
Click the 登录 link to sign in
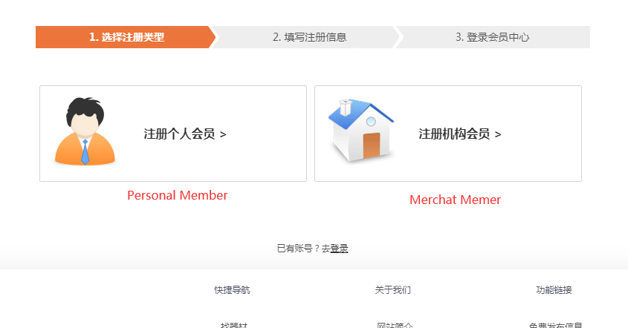click(x=340, y=249)
